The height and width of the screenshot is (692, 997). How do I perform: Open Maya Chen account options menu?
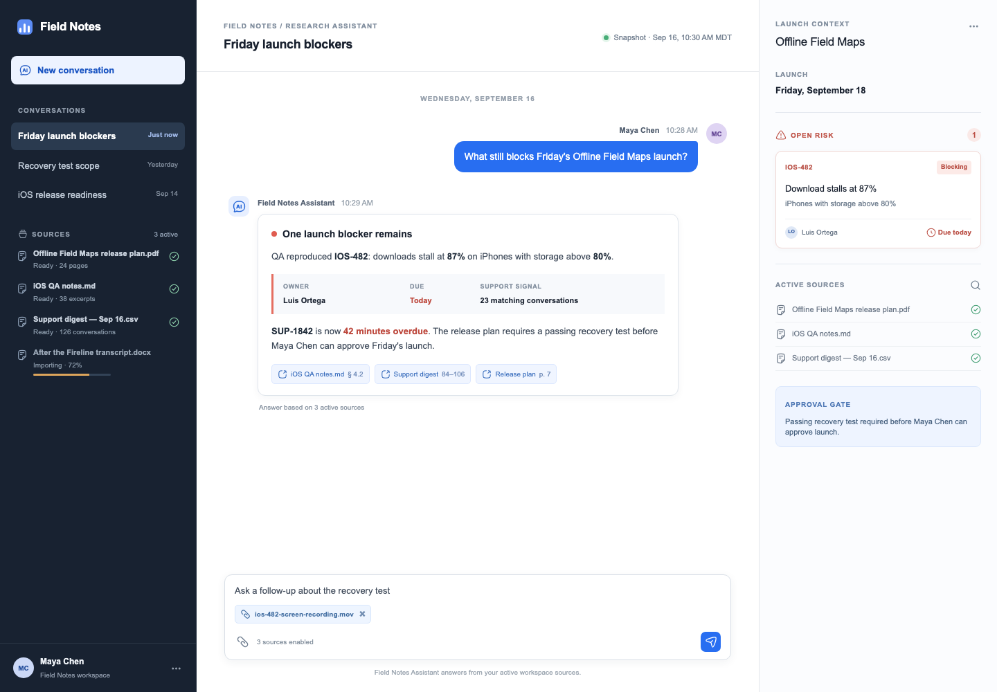pyautogui.click(x=176, y=668)
